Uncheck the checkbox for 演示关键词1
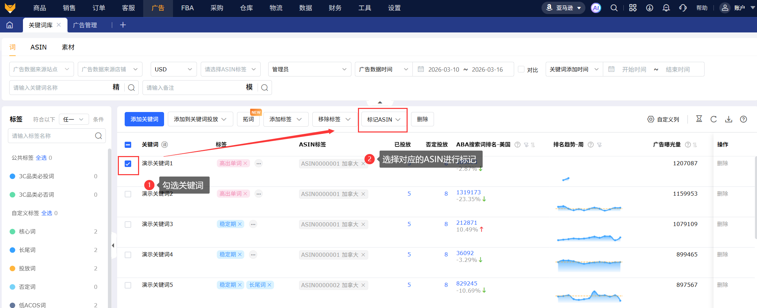This screenshot has height=308, width=757. tap(128, 164)
